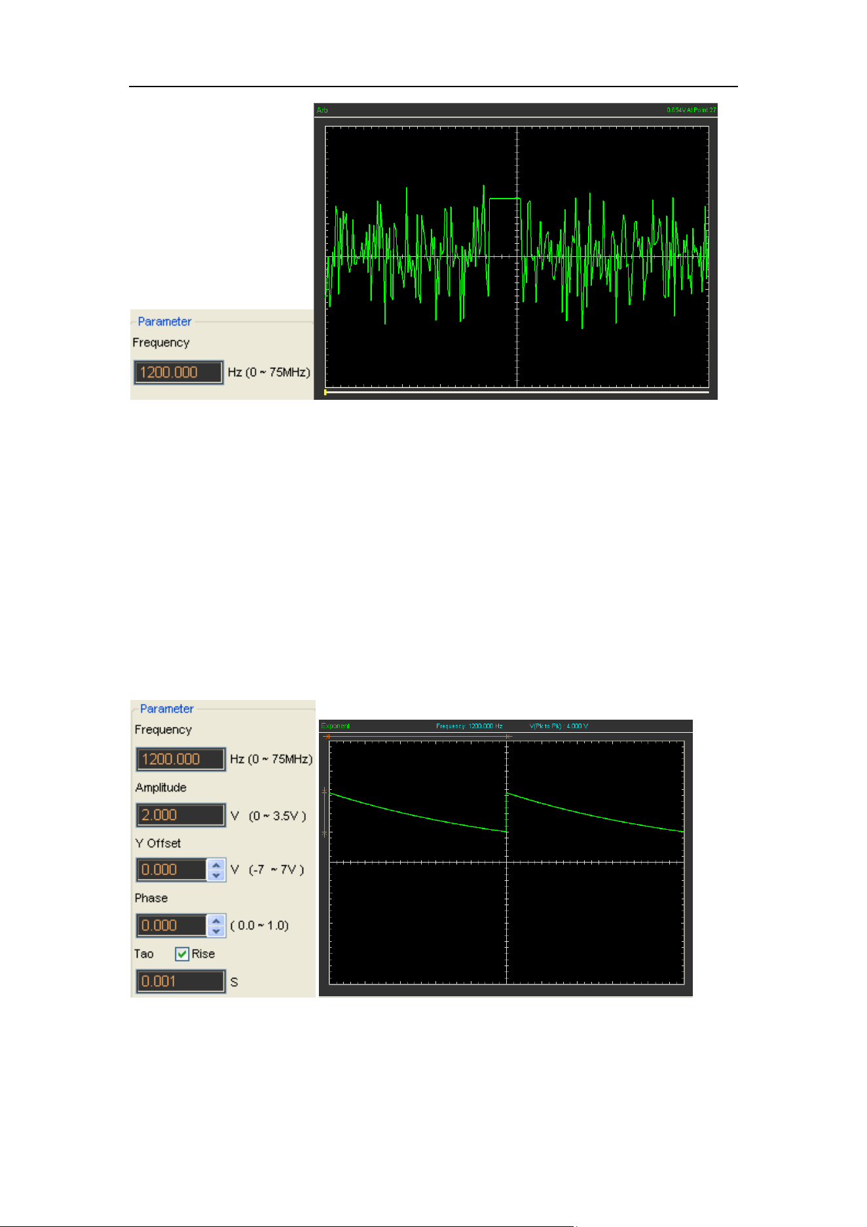Screen dimensions: 867x1227
Task: Click the 'Parameter' heading above the Amplitude setting
Action: [167, 709]
